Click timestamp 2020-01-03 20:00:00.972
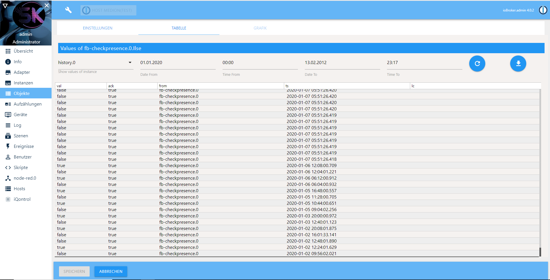 point(312,216)
